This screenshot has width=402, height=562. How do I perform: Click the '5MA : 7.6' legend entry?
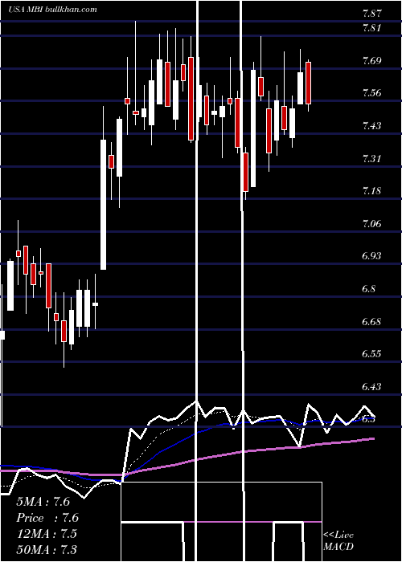43,502
